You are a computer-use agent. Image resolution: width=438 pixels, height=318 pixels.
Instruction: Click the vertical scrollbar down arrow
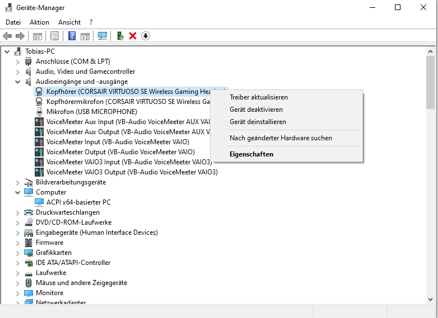click(x=430, y=300)
